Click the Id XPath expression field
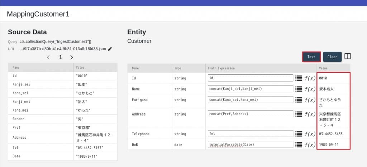 point(250,78)
